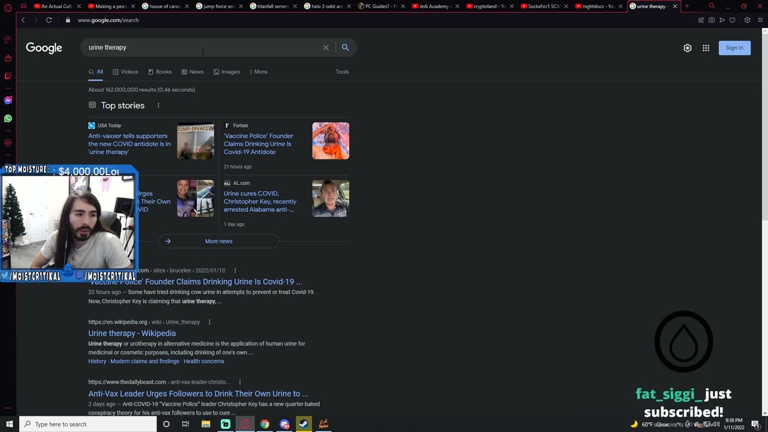The height and width of the screenshot is (432, 768).
Task: Open WhatsApp in Opera sidebar
Action: coord(8,118)
